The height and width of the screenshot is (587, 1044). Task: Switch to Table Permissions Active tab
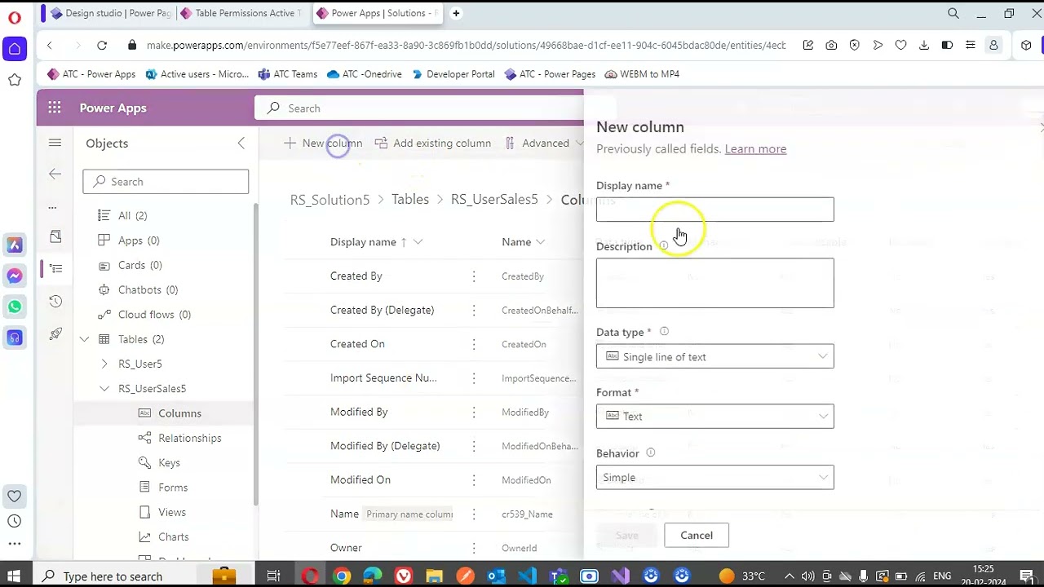pos(241,13)
